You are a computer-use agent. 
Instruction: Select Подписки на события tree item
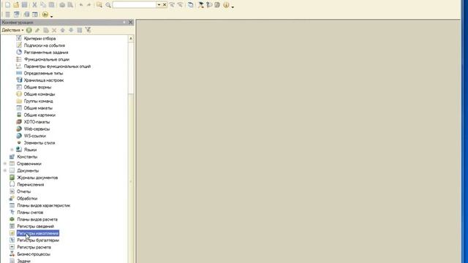coord(44,45)
